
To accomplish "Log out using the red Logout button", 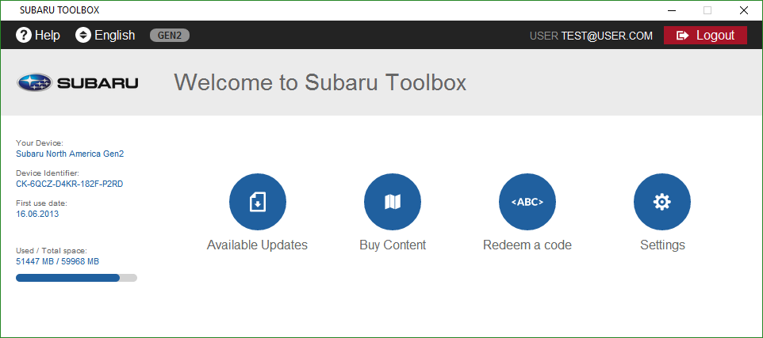I will pos(705,35).
